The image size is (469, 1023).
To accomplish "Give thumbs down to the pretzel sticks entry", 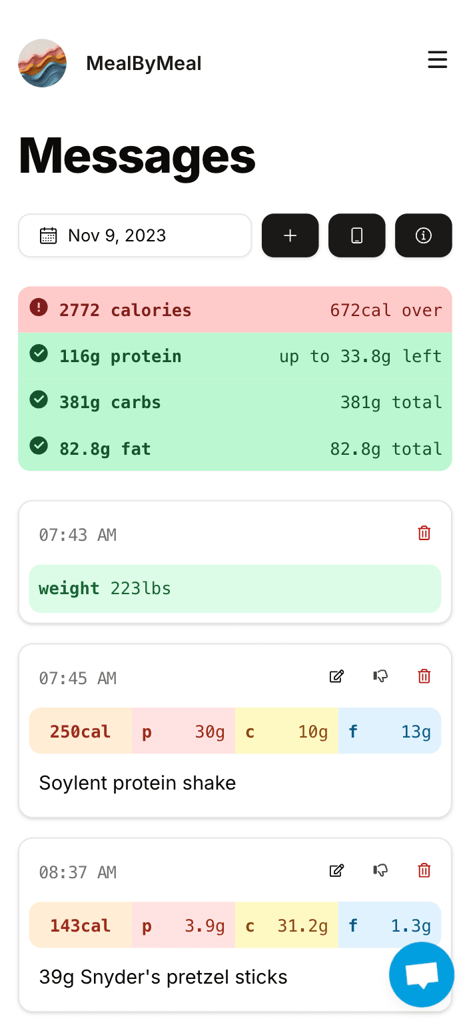I will (380, 870).
